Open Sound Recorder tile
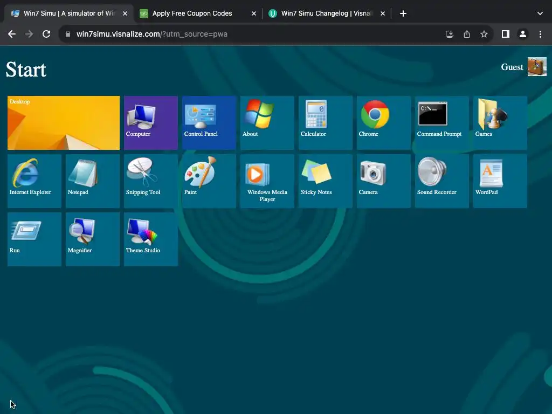 [442, 181]
